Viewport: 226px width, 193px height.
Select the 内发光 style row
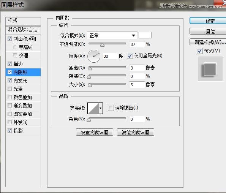pos(23,80)
